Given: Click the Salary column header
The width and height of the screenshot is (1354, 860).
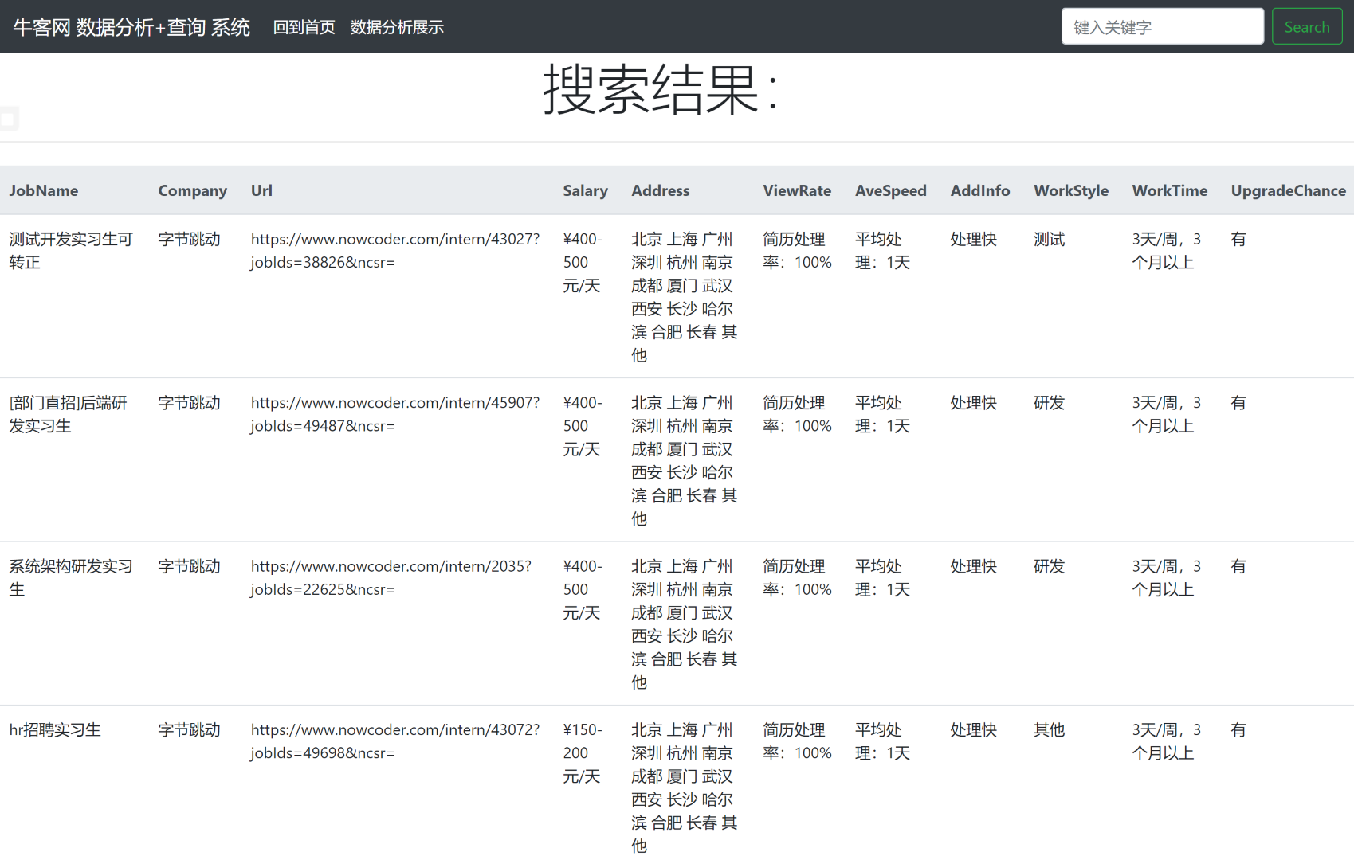Looking at the screenshot, I should [585, 190].
